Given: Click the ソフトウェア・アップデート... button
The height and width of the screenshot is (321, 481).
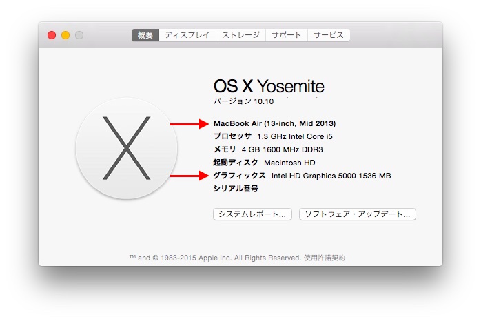Looking at the screenshot, I should coord(358,214).
